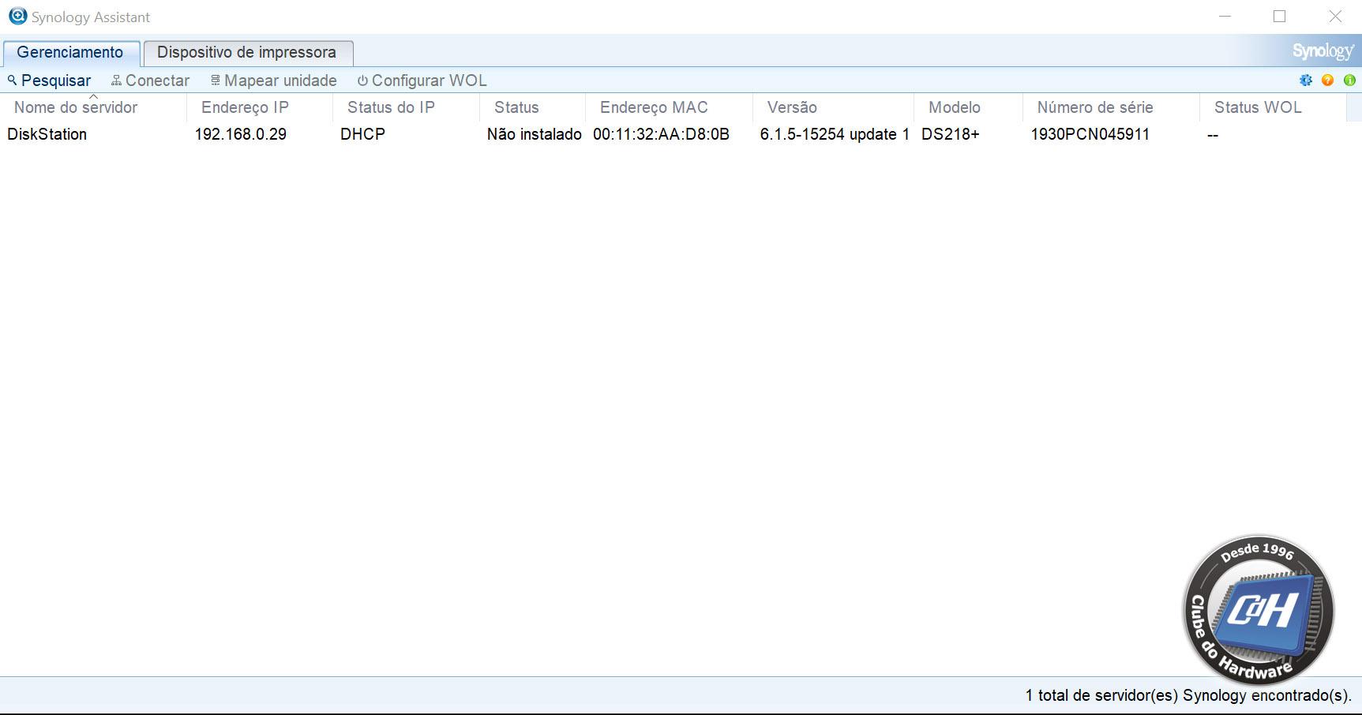Click the Status column header
This screenshot has width=1362, height=715.
pyautogui.click(x=532, y=107)
